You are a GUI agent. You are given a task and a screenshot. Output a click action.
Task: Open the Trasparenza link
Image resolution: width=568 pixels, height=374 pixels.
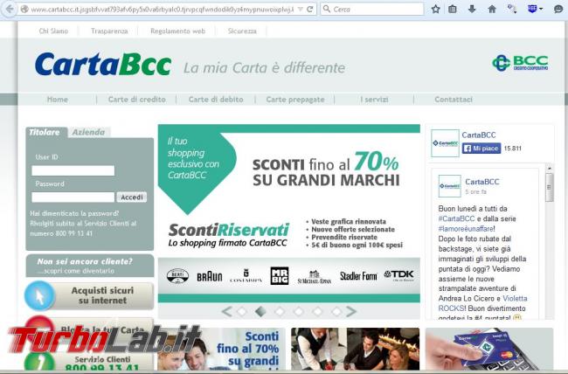tap(109, 31)
